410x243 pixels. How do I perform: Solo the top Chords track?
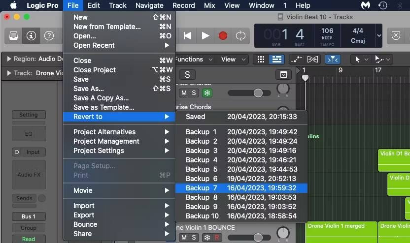(194, 93)
